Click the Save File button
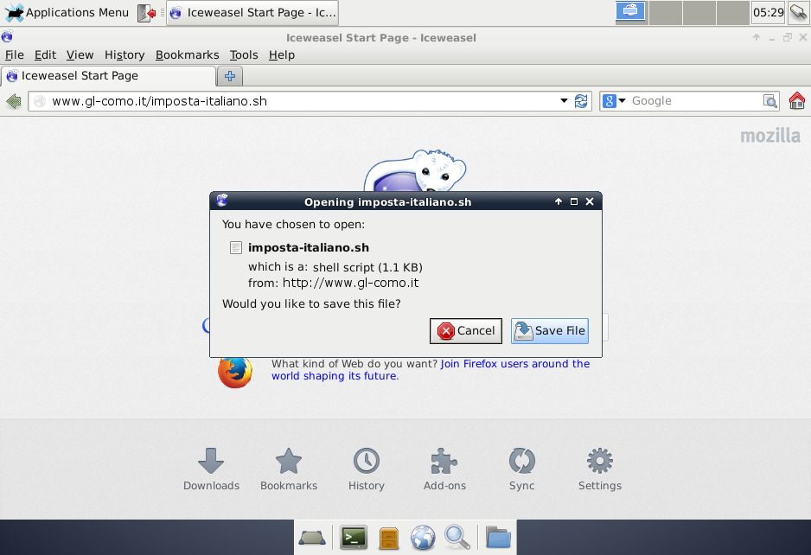This screenshot has width=811, height=555. [550, 331]
